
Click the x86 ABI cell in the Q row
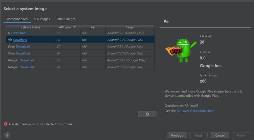pyautogui.click(x=93, y=33)
